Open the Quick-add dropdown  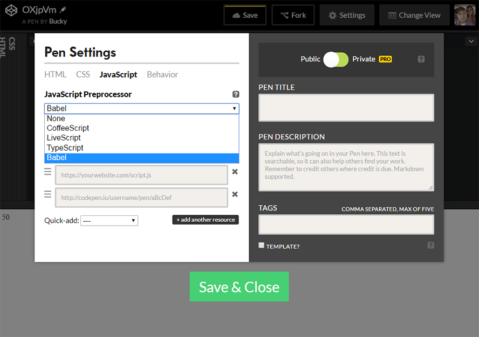[x=109, y=221]
